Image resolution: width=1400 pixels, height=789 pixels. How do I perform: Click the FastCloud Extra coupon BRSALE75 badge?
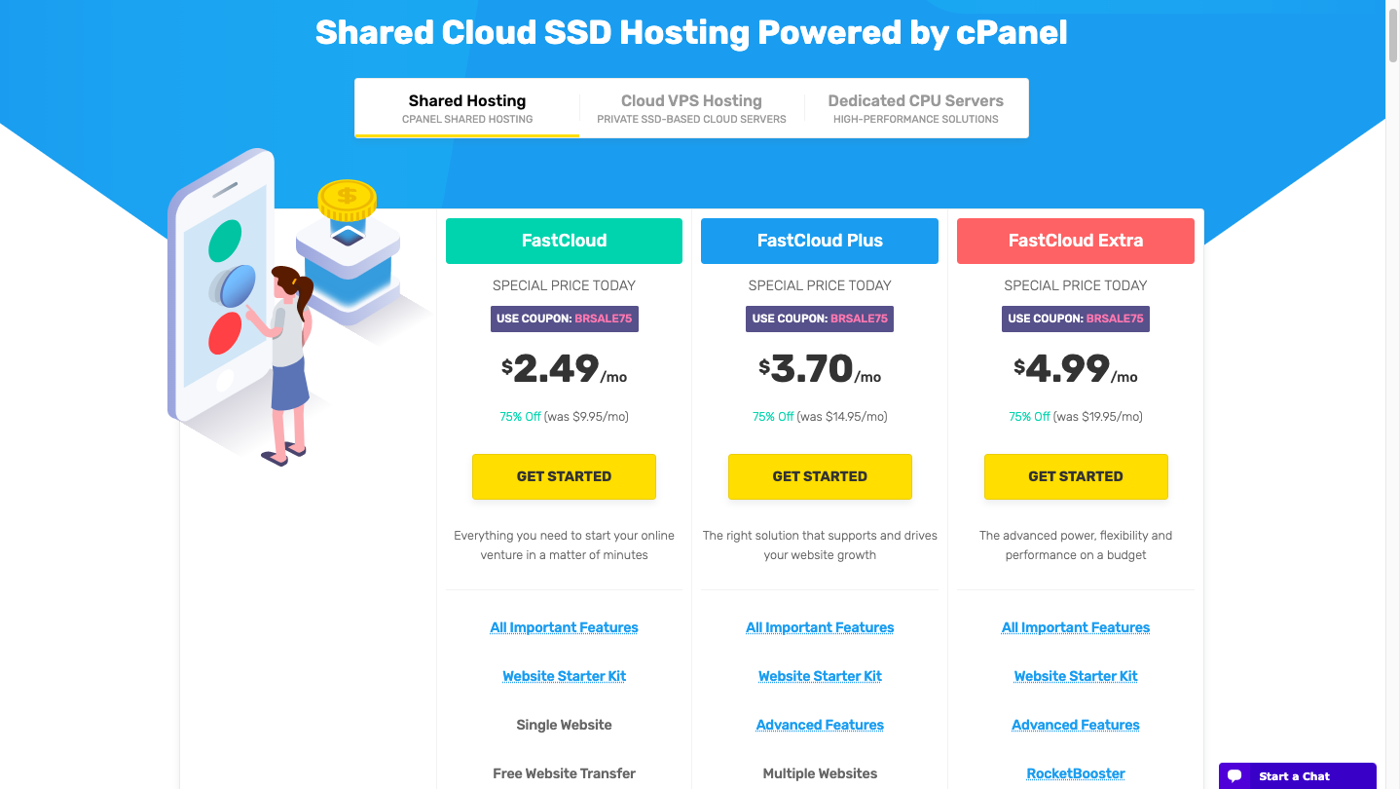pos(1076,319)
